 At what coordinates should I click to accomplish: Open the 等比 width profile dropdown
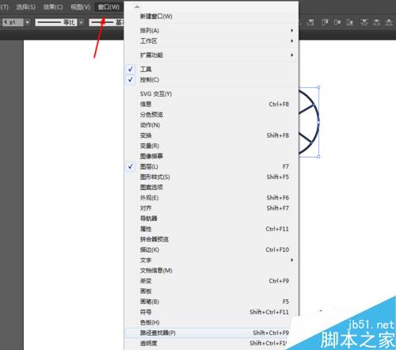tap(81, 22)
